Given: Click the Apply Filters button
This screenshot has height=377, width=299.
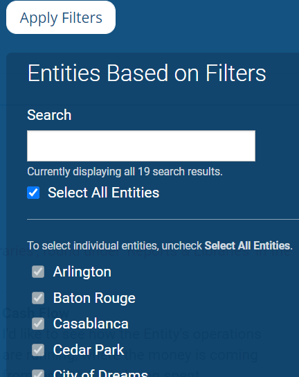Looking at the screenshot, I should pyautogui.click(x=61, y=17).
